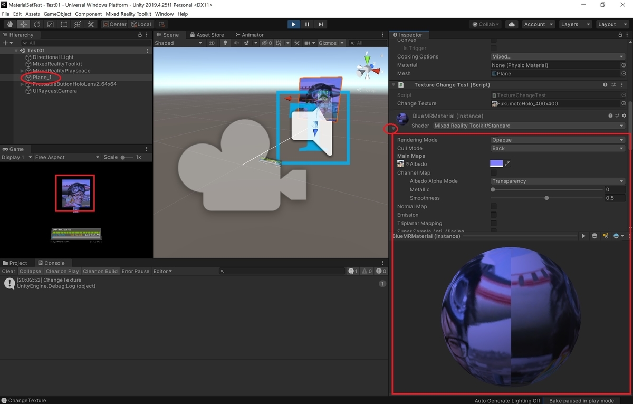Viewport: 633px width, 404px height.
Task: Select the Rect transform tool
Action: tap(64, 24)
